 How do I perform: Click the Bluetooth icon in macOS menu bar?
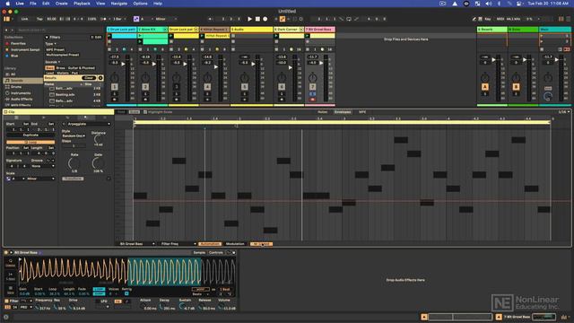pos(499,4)
